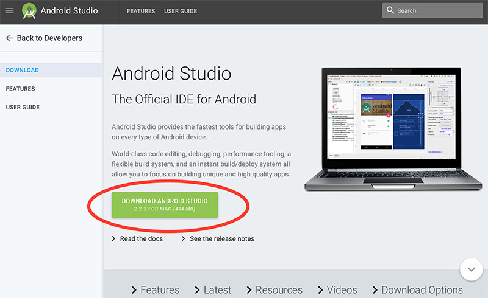
Task: Click the round scroll-down chevron button
Action: point(471,269)
